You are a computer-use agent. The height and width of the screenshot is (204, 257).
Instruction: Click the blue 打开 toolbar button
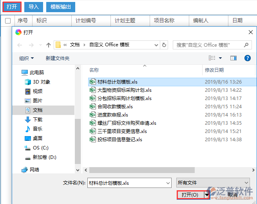click(12, 7)
